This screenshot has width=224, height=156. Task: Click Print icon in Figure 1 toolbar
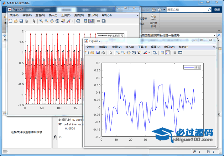point(27,21)
